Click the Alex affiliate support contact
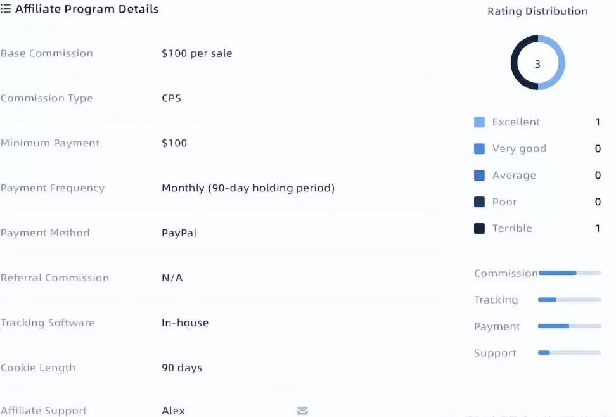The image size is (616, 417). (173, 411)
